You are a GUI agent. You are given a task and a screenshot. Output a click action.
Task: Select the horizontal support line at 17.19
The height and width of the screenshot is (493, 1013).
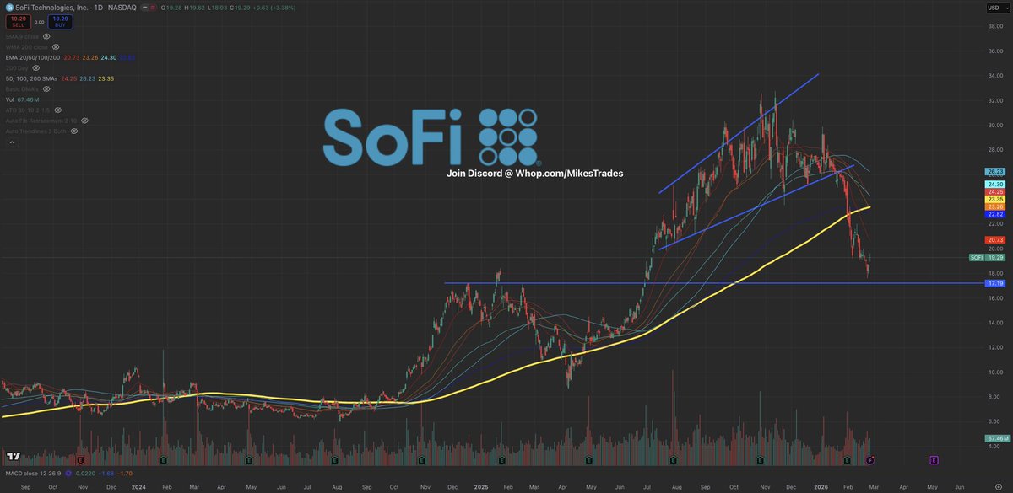coord(713,283)
